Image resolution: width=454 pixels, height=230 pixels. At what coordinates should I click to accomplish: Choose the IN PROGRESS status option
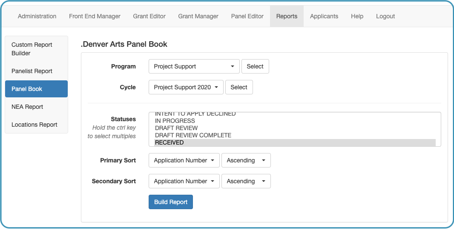(295, 121)
